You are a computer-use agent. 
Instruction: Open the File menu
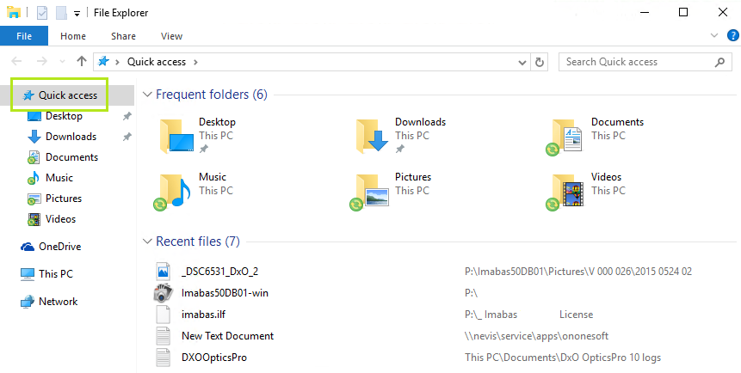(24, 36)
